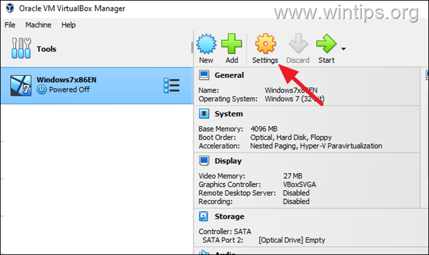Click the Start button label

click(326, 60)
